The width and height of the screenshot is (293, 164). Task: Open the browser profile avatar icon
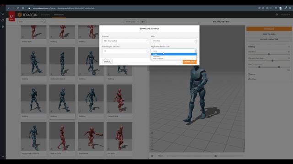click(281, 8)
